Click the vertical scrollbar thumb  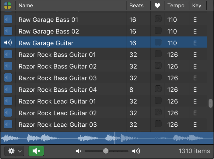coord(211,103)
